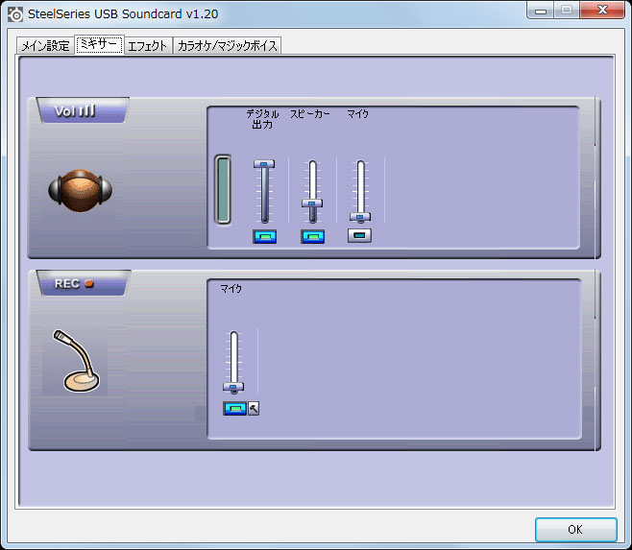The image size is (632, 550).
Task: Click the playback マイク volume slider handle
Action: coord(360,217)
